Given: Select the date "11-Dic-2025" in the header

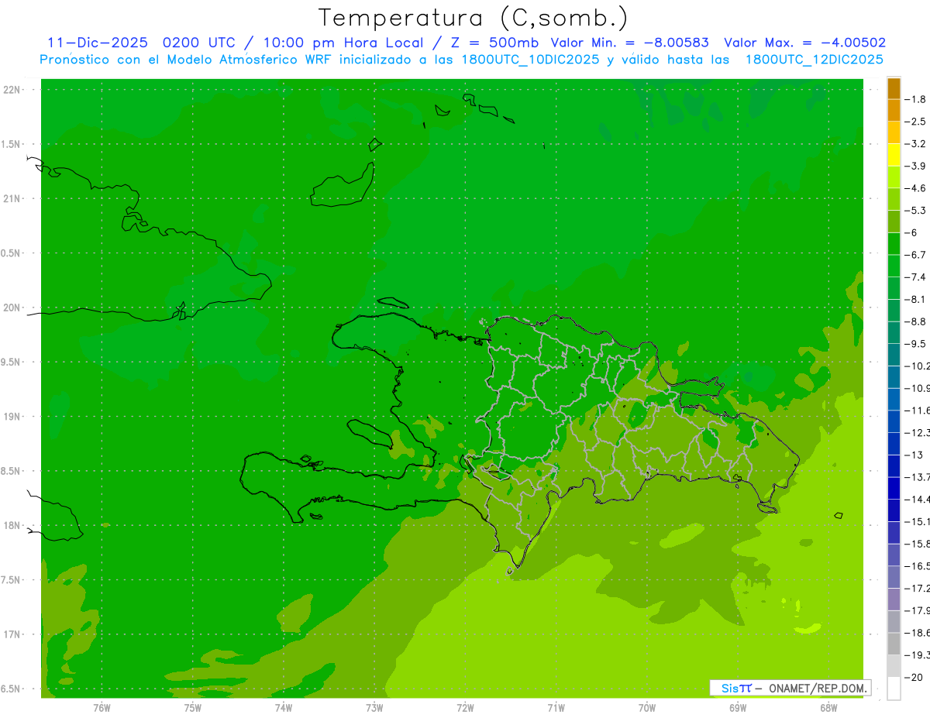Looking at the screenshot, I should tap(98, 43).
